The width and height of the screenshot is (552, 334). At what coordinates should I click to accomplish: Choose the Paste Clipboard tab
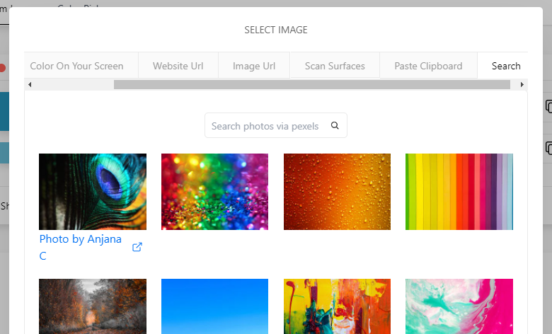tap(428, 66)
